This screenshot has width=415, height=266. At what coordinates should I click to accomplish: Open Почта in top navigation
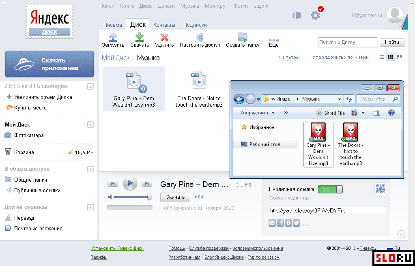[127, 6]
